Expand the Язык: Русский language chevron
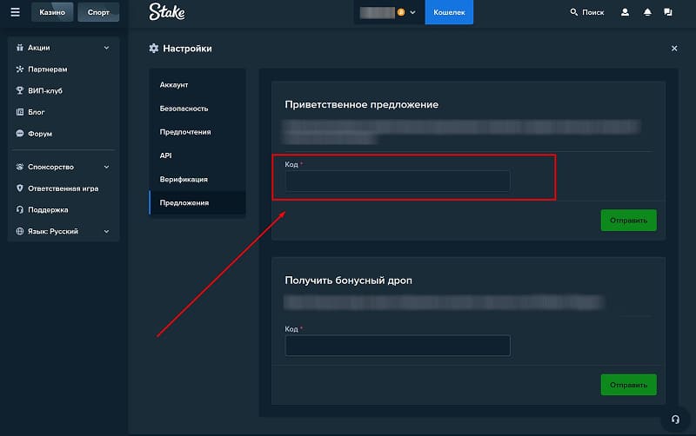The width and height of the screenshot is (696, 436). pyautogui.click(x=106, y=231)
